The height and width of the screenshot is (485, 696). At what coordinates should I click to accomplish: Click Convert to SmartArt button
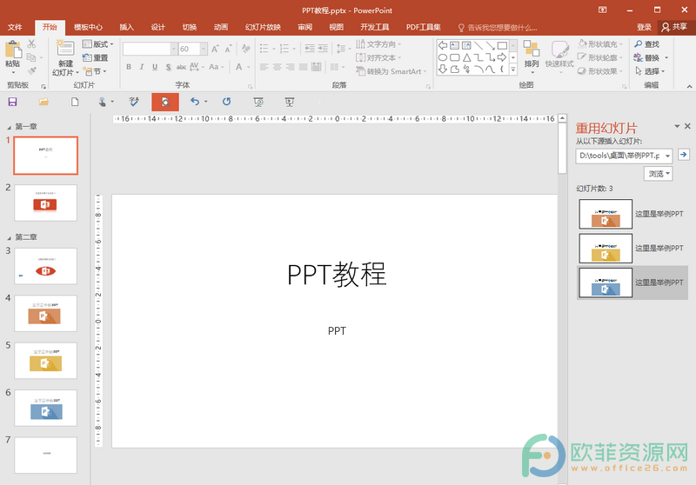391,71
